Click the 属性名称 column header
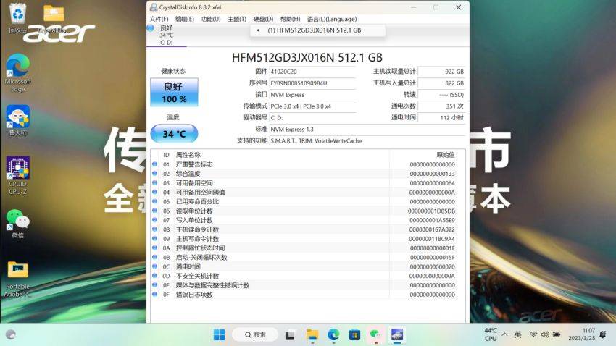Image resolution: width=616 pixels, height=346 pixels. (x=188, y=155)
